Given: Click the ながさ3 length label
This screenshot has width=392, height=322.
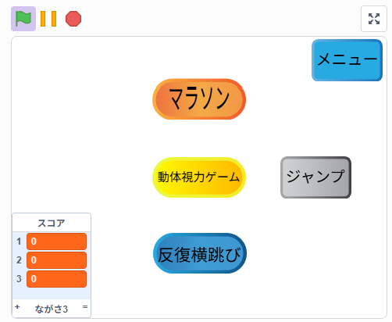Looking at the screenshot, I should [52, 309].
